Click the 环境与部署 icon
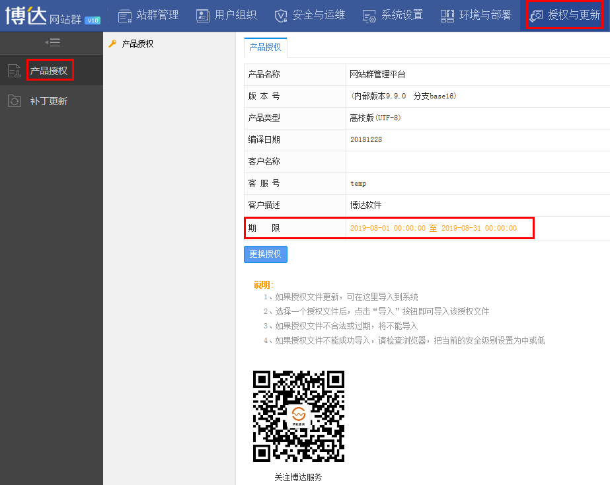Viewport: 610px width, 485px height. coord(447,15)
